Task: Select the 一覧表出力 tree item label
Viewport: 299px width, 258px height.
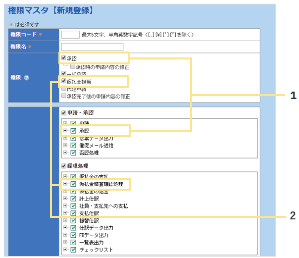Action: click(x=91, y=243)
